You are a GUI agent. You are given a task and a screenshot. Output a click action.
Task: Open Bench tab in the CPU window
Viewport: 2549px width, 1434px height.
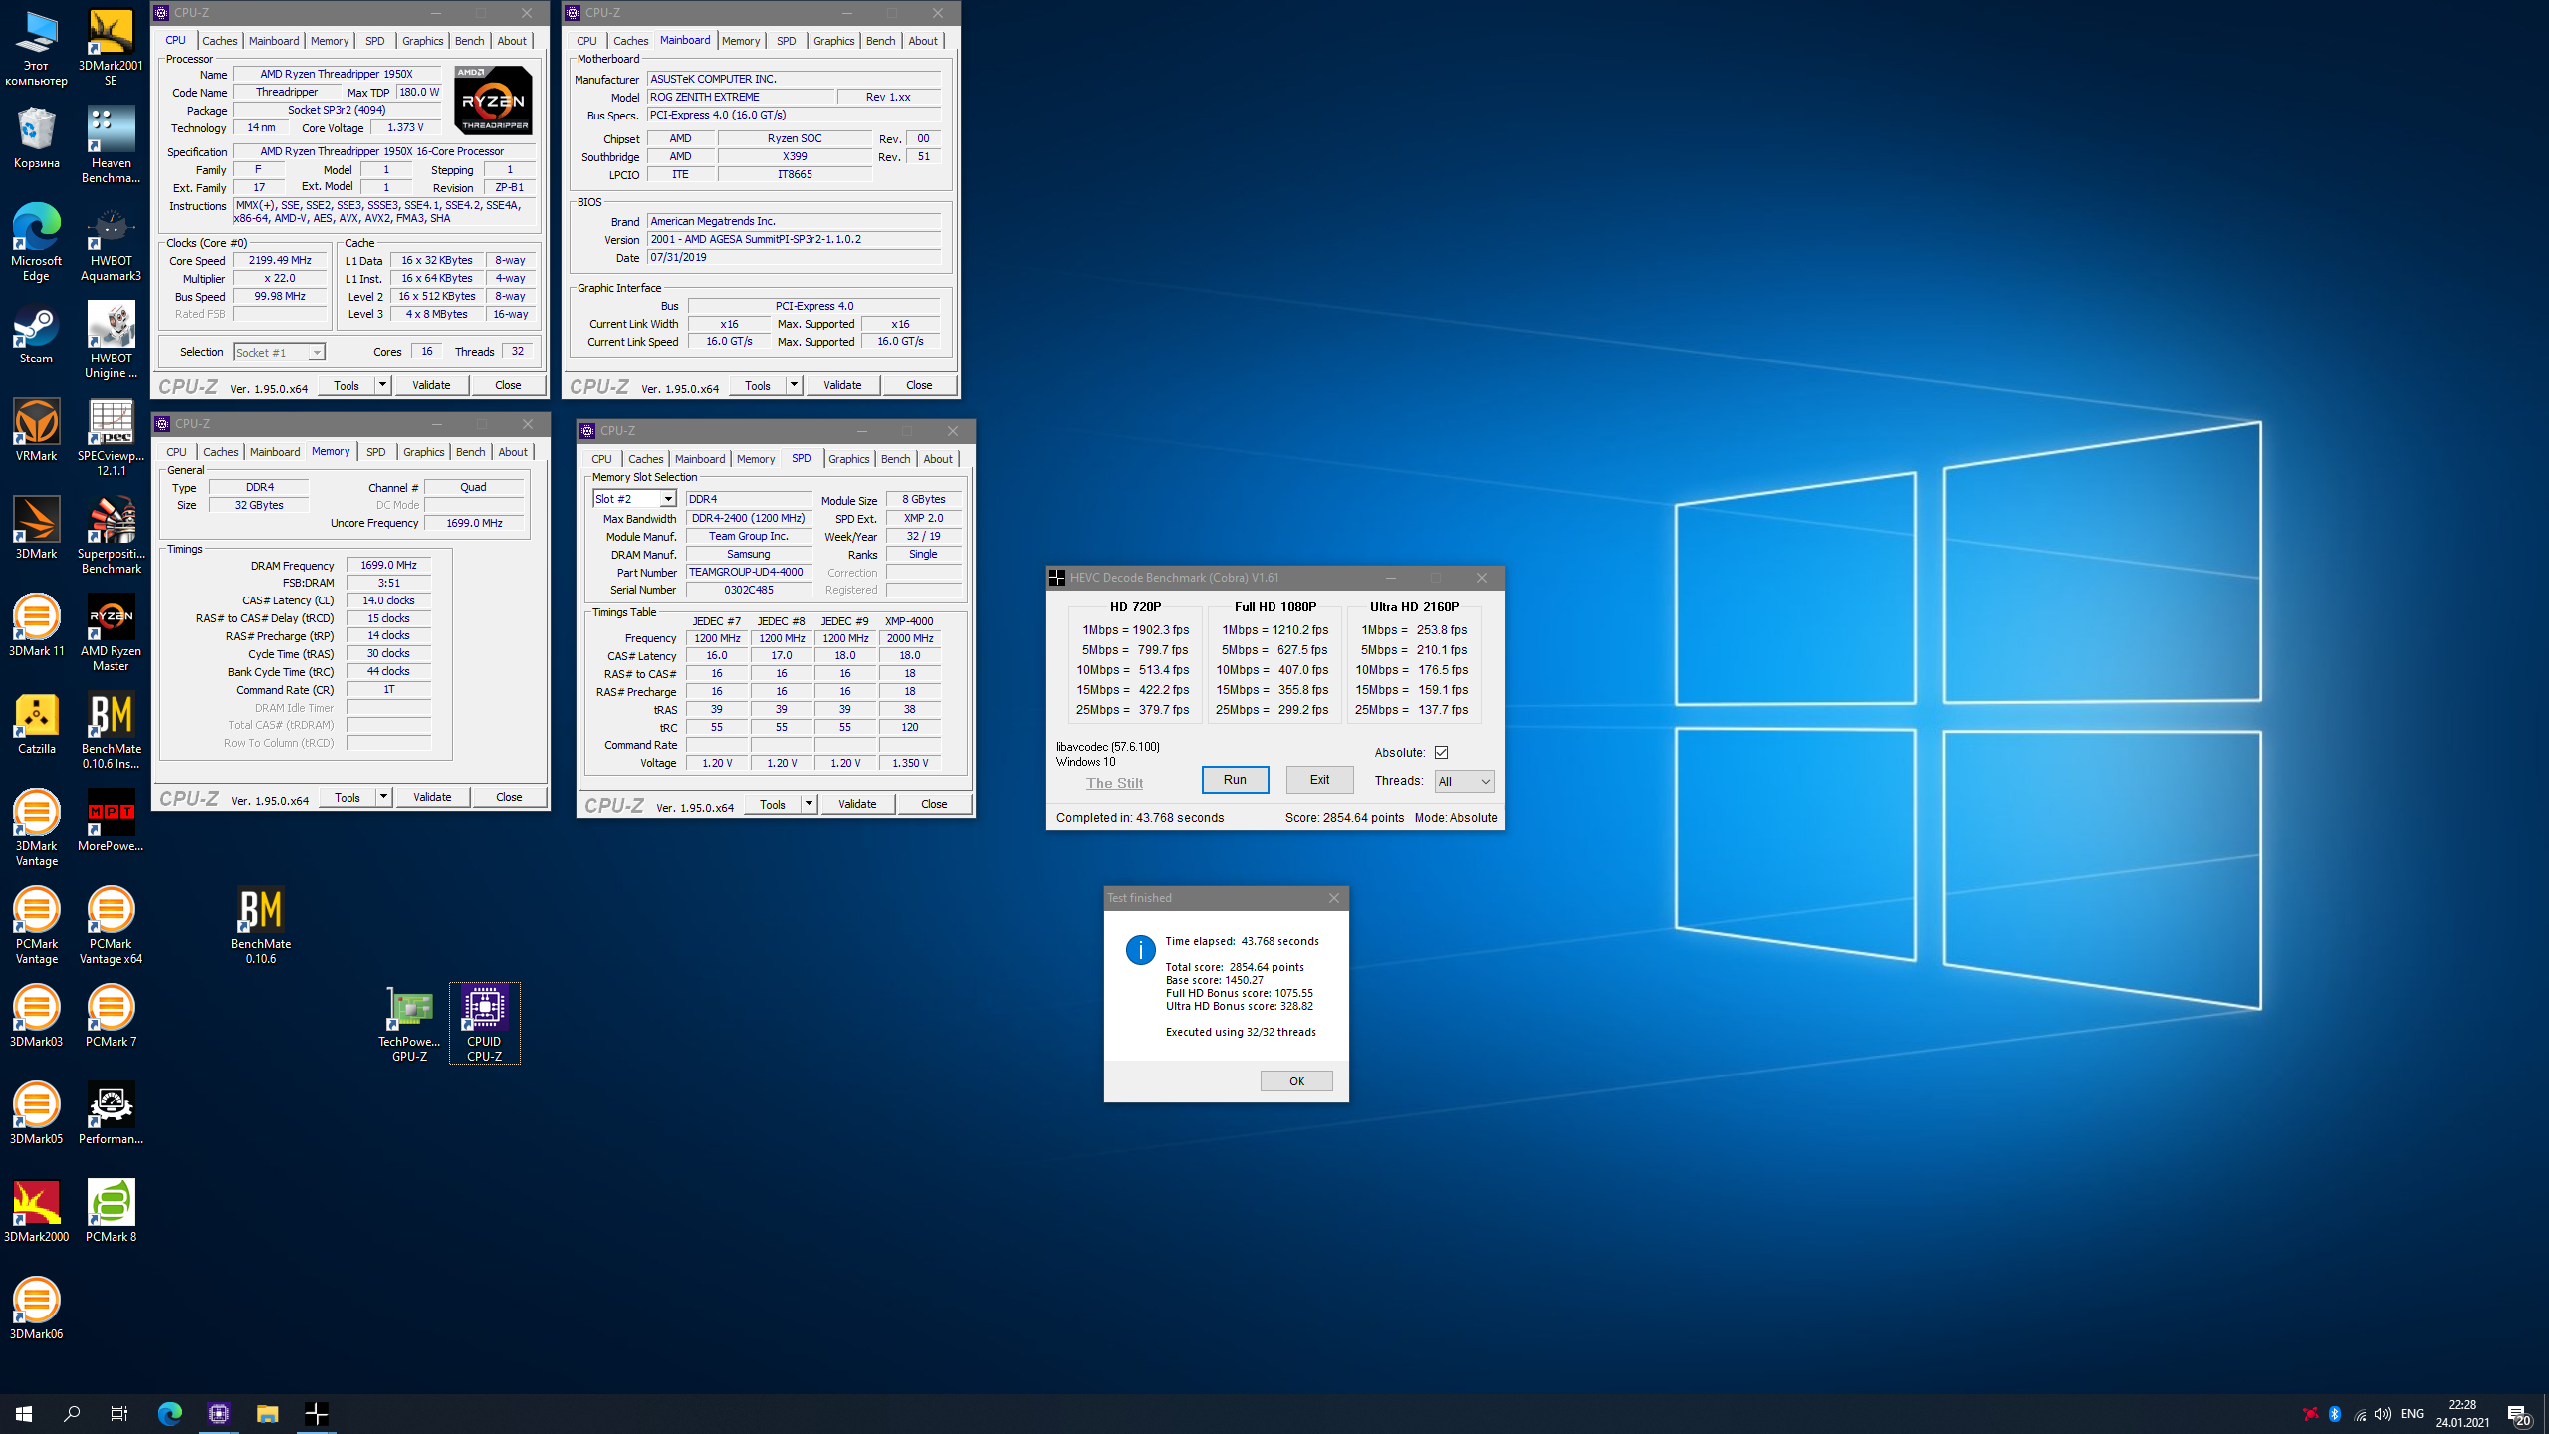[x=469, y=41]
